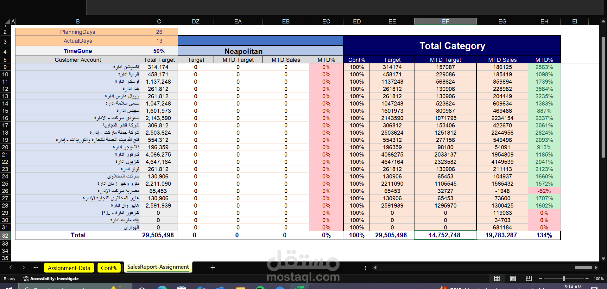
Task: Select row header 26
Action: (5, 191)
